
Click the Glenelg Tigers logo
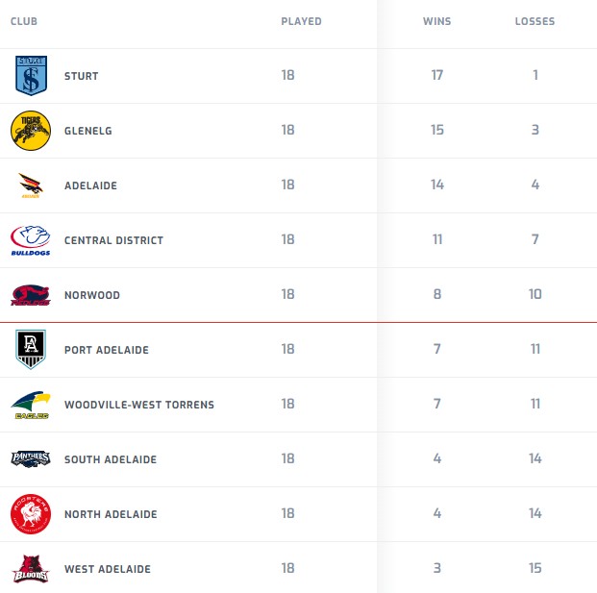31,131
